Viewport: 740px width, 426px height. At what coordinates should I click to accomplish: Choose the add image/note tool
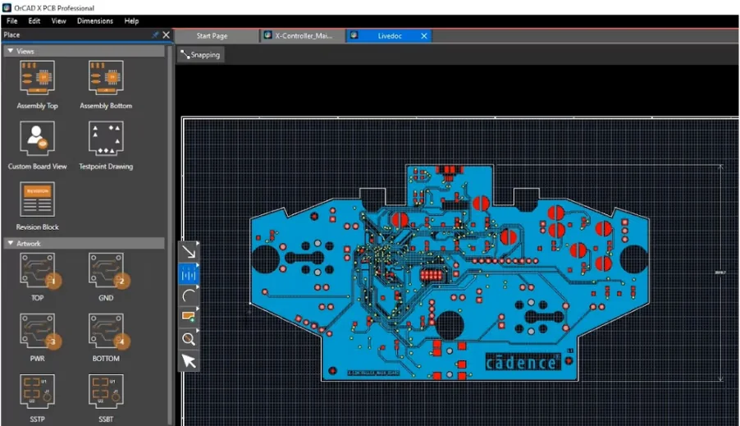click(x=189, y=317)
